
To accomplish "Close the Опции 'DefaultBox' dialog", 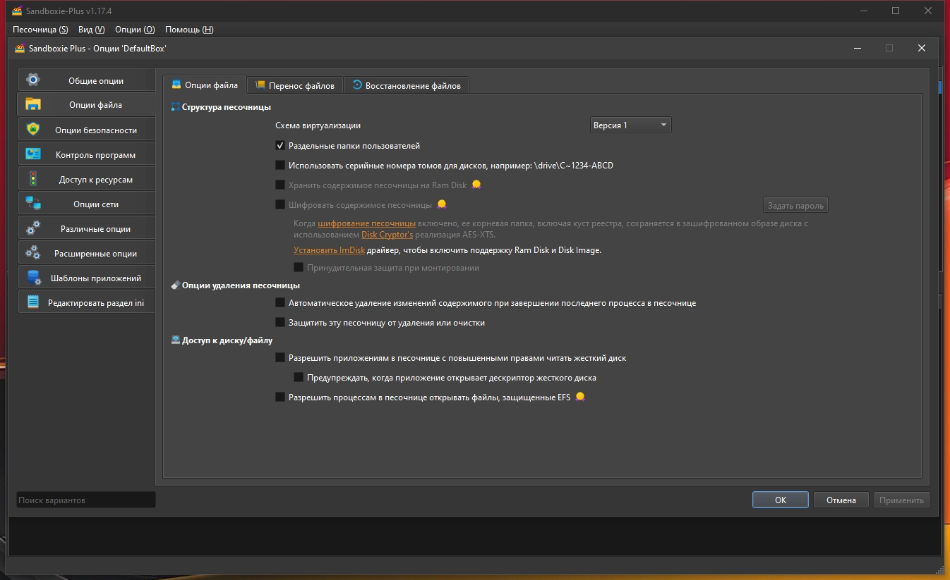I will pyautogui.click(x=921, y=48).
